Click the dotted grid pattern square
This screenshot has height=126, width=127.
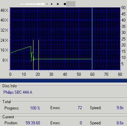pos(71,4)
